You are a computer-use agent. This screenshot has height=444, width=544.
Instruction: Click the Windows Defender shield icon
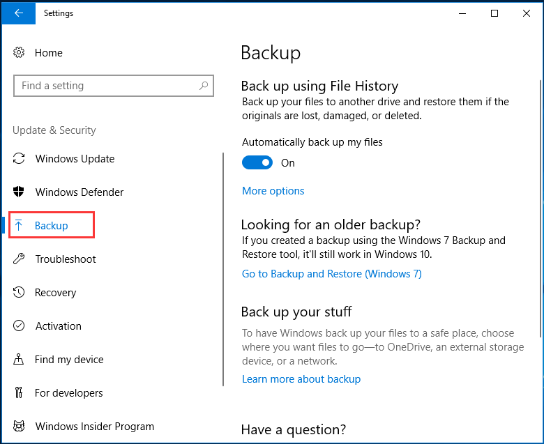point(19,192)
